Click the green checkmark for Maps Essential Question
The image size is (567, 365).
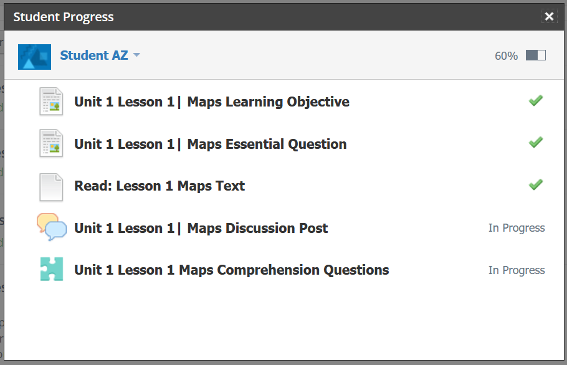coord(536,143)
